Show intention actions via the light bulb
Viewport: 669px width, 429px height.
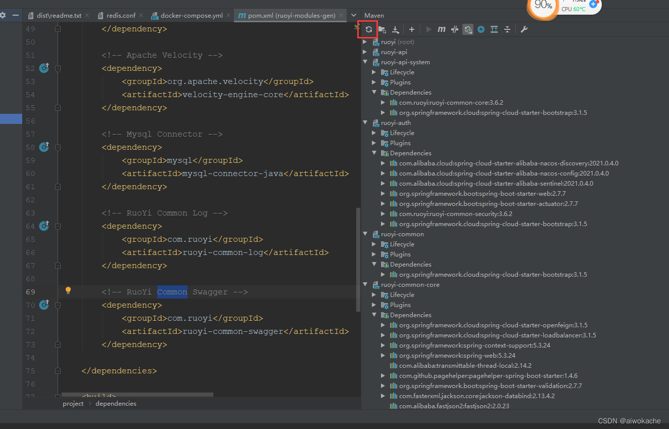pyautogui.click(x=68, y=291)
